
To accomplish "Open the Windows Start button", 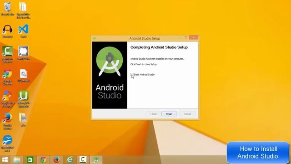I will 5,160.
